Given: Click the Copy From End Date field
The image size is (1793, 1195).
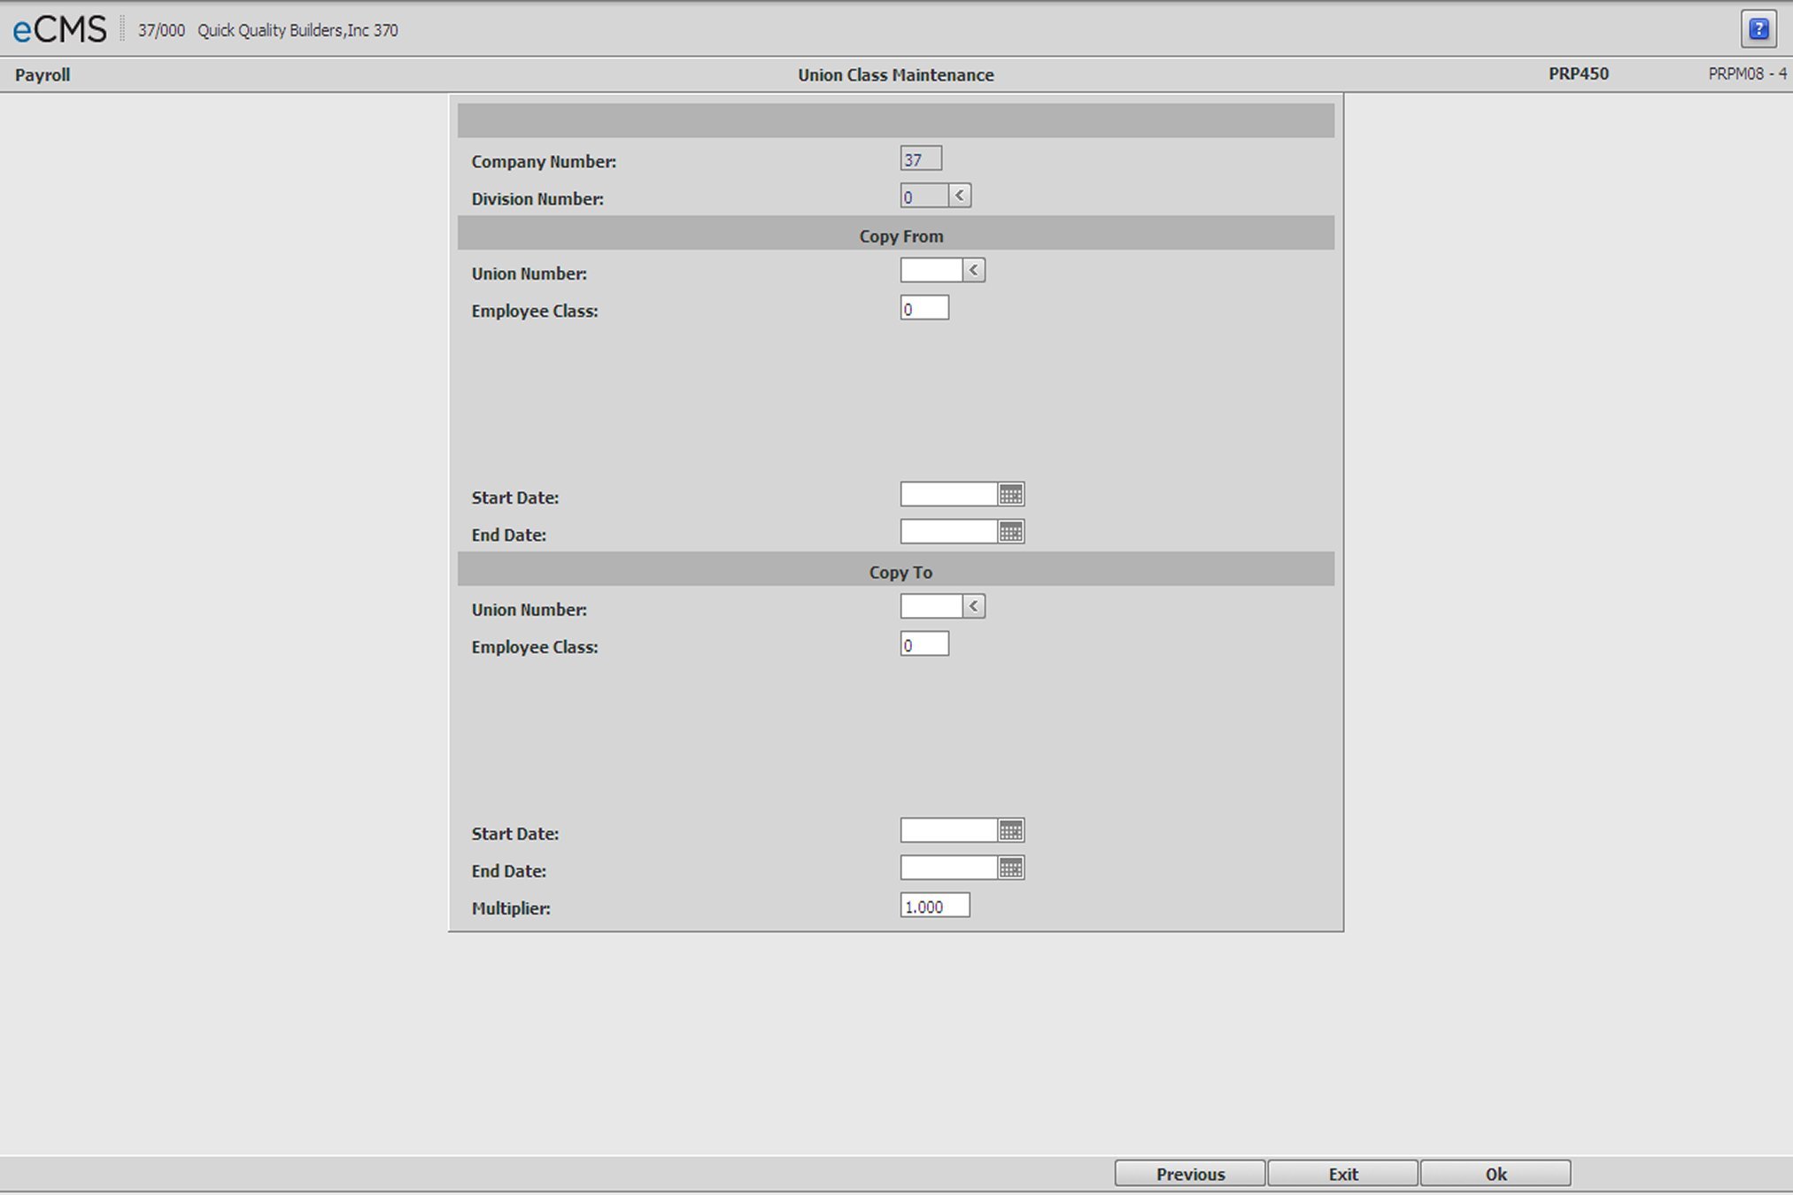Looking at the screenshot, I should (948, 532).
